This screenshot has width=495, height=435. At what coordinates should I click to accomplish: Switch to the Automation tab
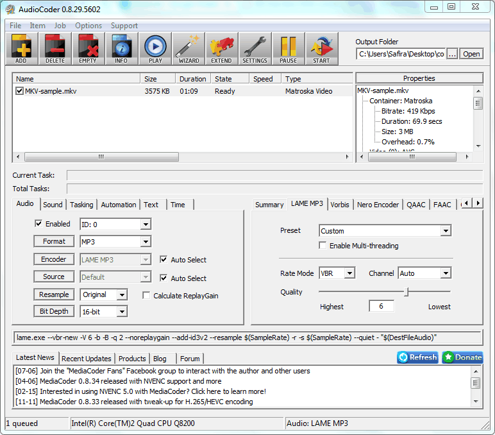pos(119,205)
